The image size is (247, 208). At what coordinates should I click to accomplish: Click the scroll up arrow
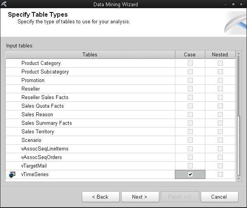click(x=238, y=54)
